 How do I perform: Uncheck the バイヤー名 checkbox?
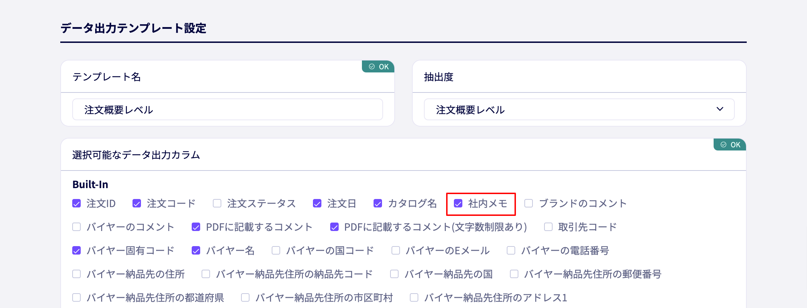tap(196, 251)
